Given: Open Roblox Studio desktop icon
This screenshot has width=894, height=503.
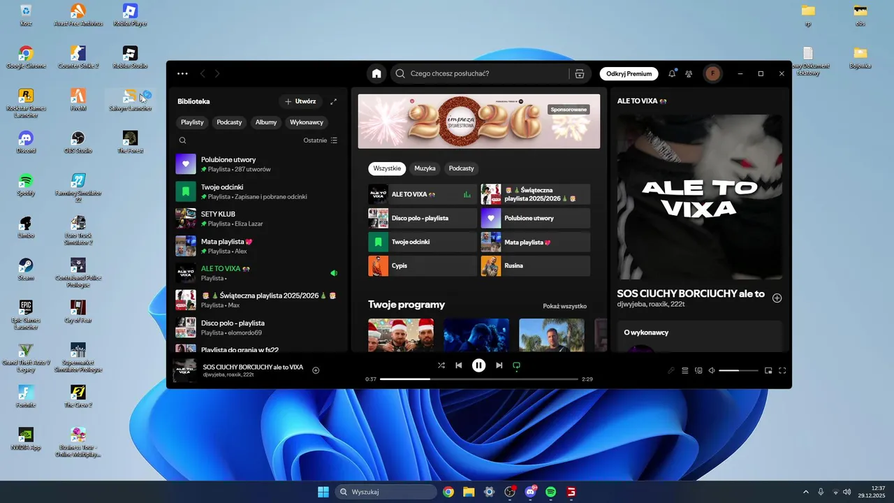Looking at the screenshot, I should click(x=130, y=57).
